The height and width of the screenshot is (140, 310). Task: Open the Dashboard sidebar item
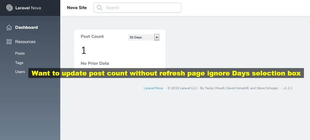tap(26, 27)
